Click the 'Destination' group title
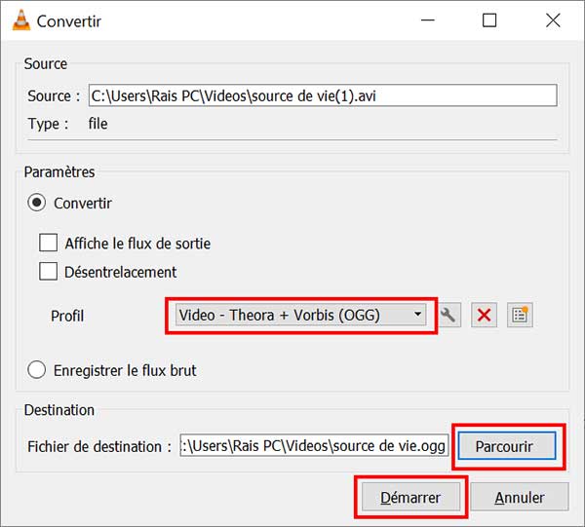 (59, 410)
